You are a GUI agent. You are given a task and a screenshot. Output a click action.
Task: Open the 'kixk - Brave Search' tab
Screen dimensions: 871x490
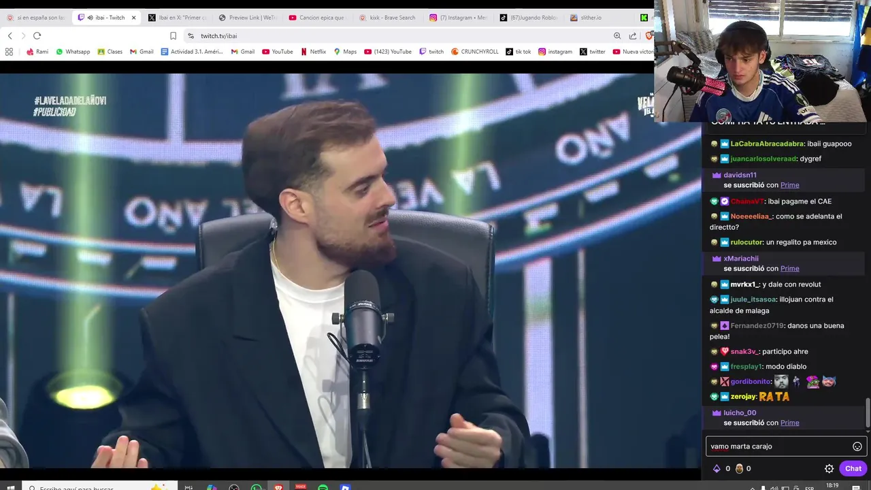pos(387,18)
